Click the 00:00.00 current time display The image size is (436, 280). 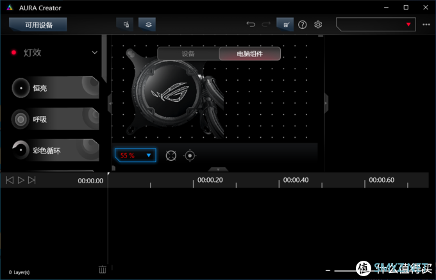(90, 181)
